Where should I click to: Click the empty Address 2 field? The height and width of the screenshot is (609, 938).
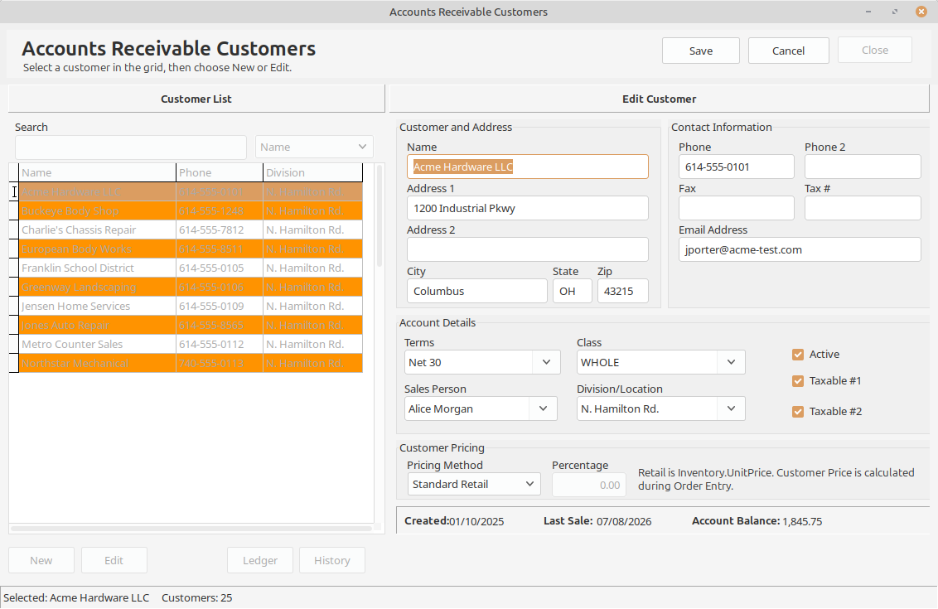pos(528,249)
